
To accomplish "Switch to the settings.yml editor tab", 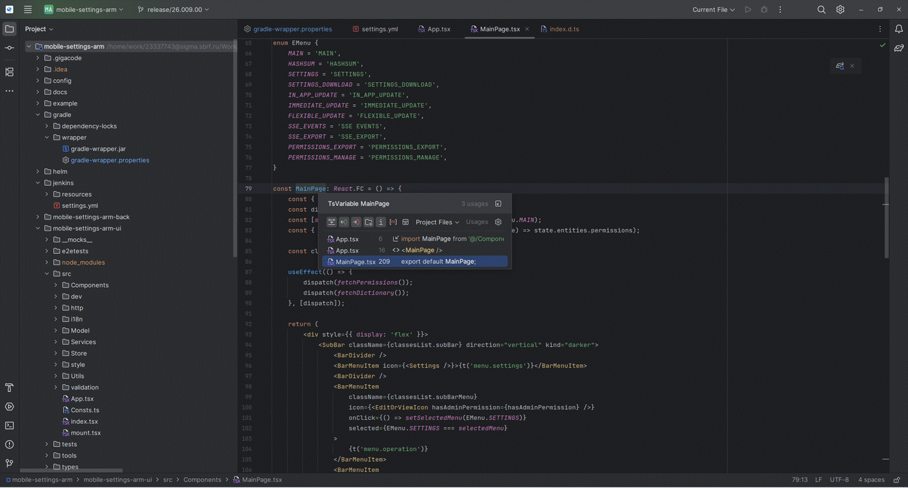I will click(375, 29).
